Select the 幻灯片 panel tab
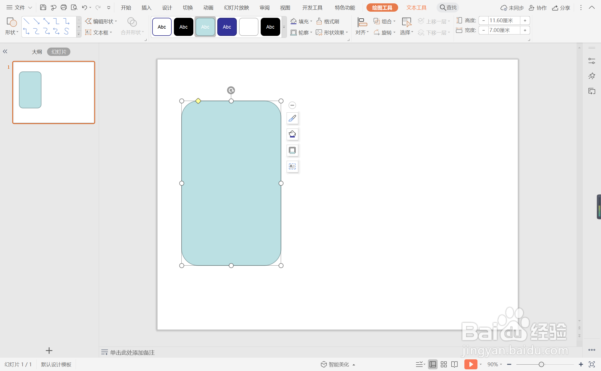 point(59,52)
